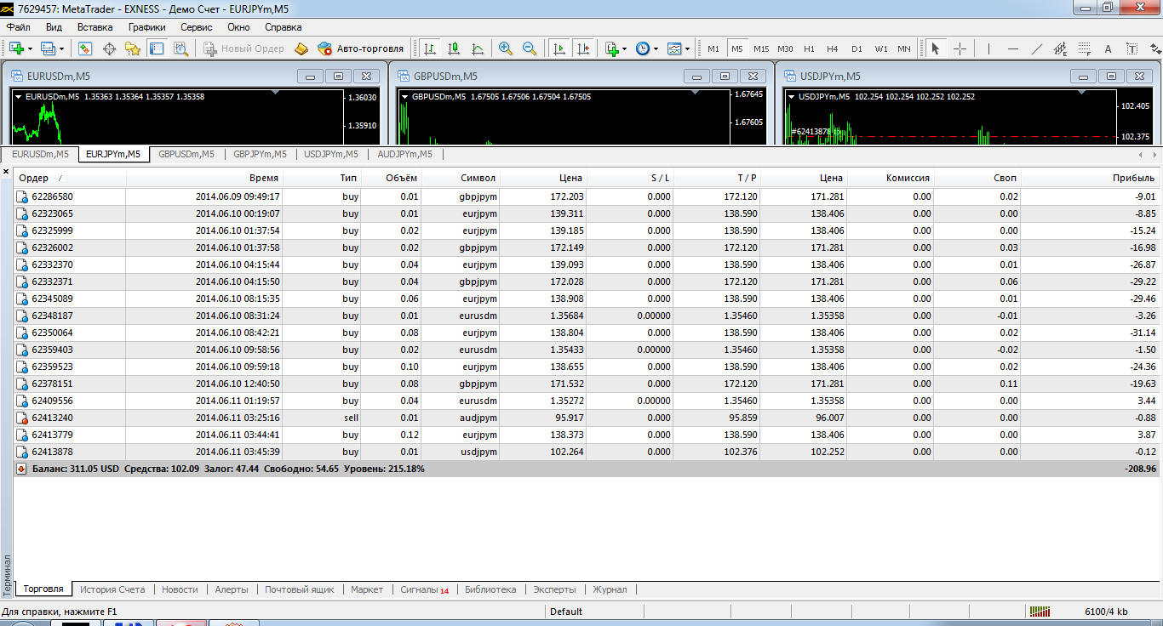Expand the new chart dropdown arrow
Image resolution: width=1163 pixels, height=626 pixels.
point(31,48)
